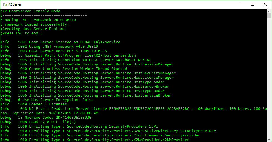
Task: Click the 'Press ESC to end..' line
Action: [x=21, y=33]
